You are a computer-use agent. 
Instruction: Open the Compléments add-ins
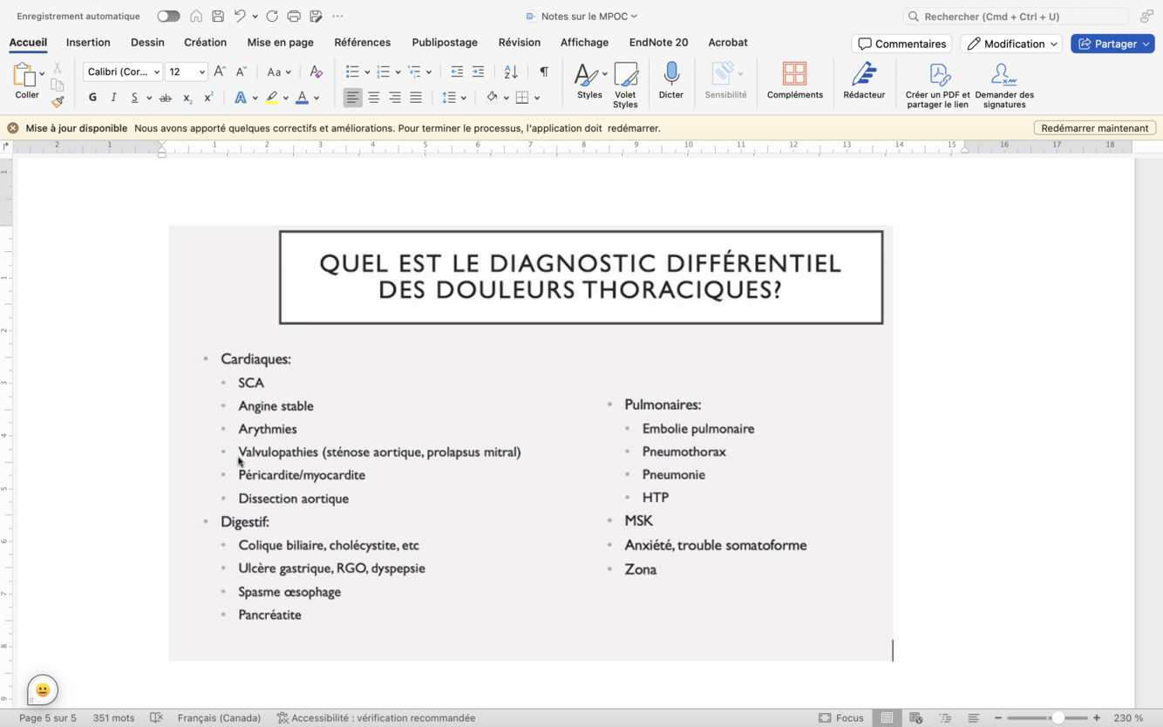click(794, 80)
